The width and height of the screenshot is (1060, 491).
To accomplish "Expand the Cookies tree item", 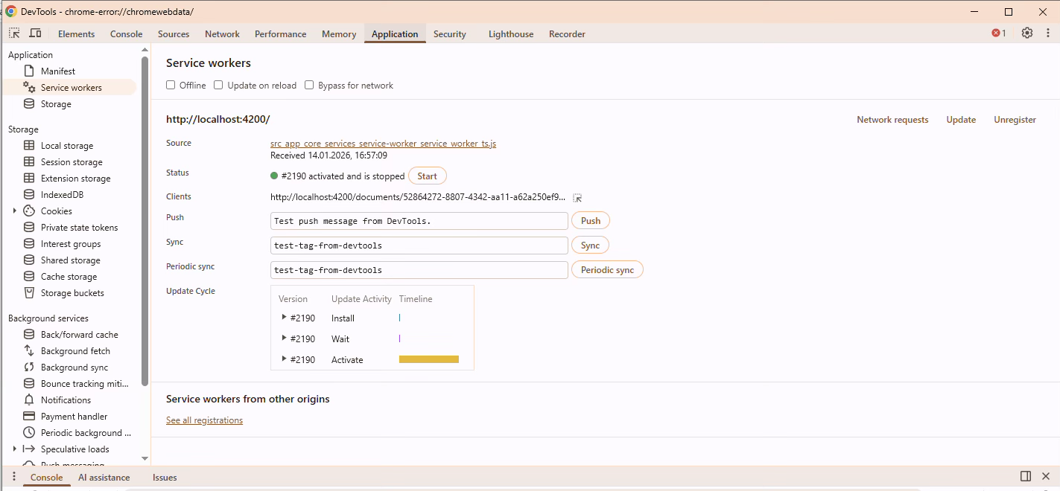I will tap(15, 211).
